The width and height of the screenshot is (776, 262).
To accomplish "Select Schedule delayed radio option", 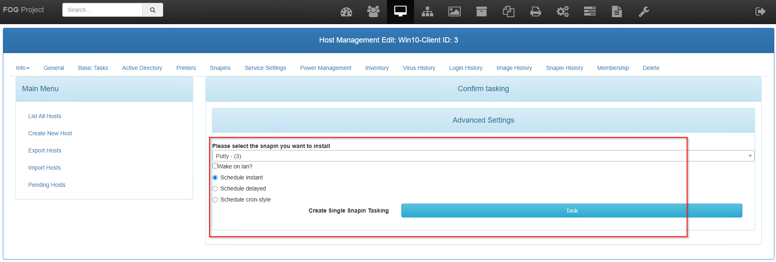I will click(x=215, y=189).
